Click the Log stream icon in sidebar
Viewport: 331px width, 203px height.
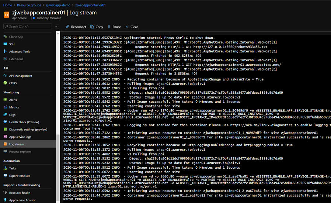tap(5, 144)
